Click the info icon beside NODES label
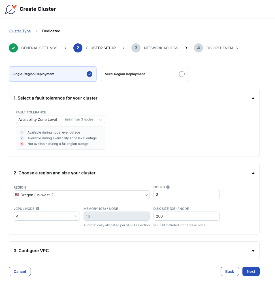 [x=168, y=187]
